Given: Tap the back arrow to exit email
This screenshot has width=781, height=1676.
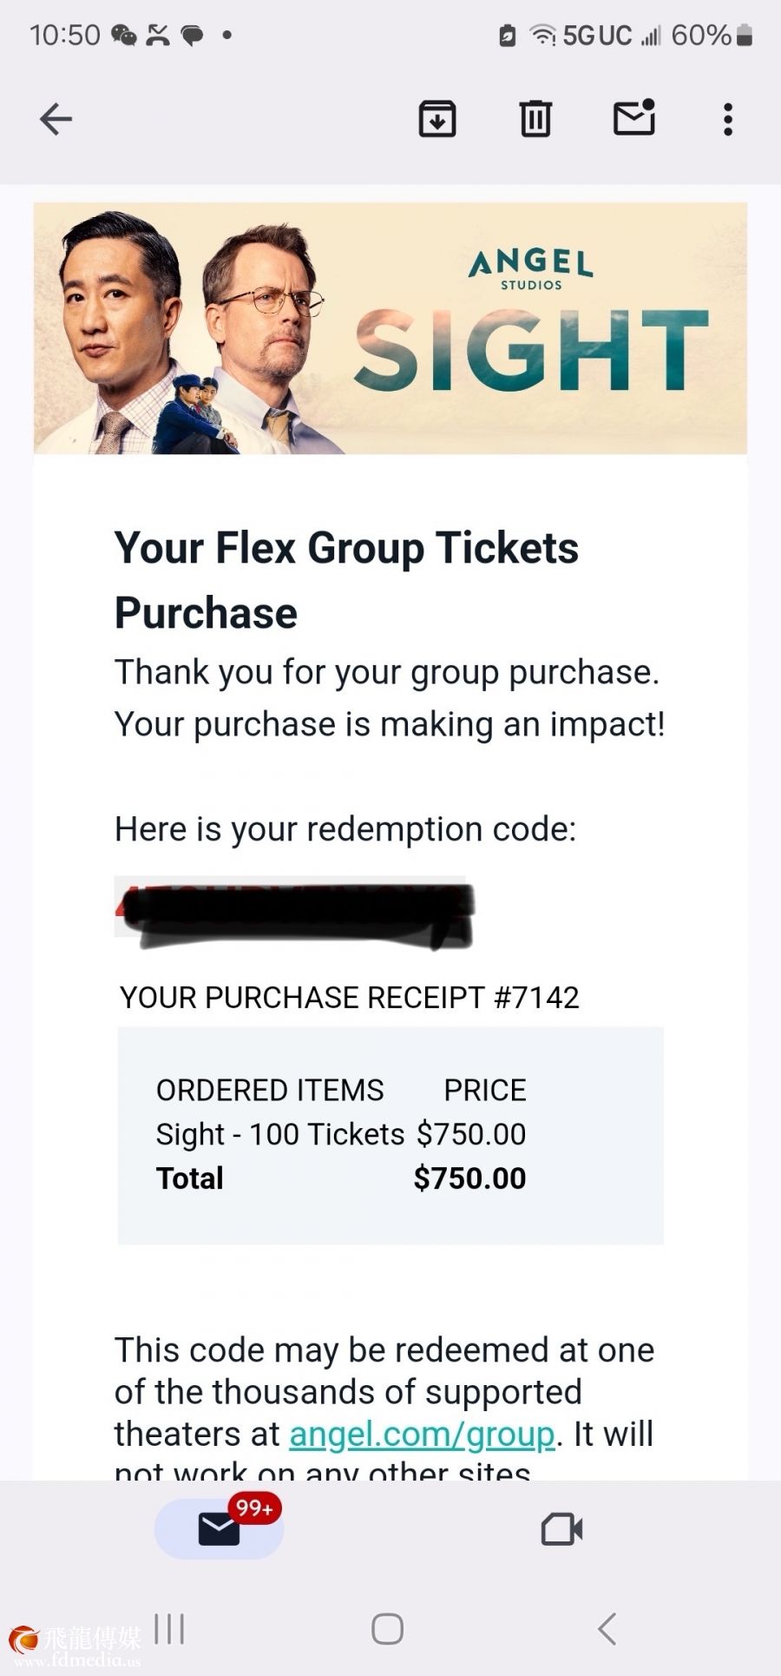Looking at the screenshot, I should [56, 119].
